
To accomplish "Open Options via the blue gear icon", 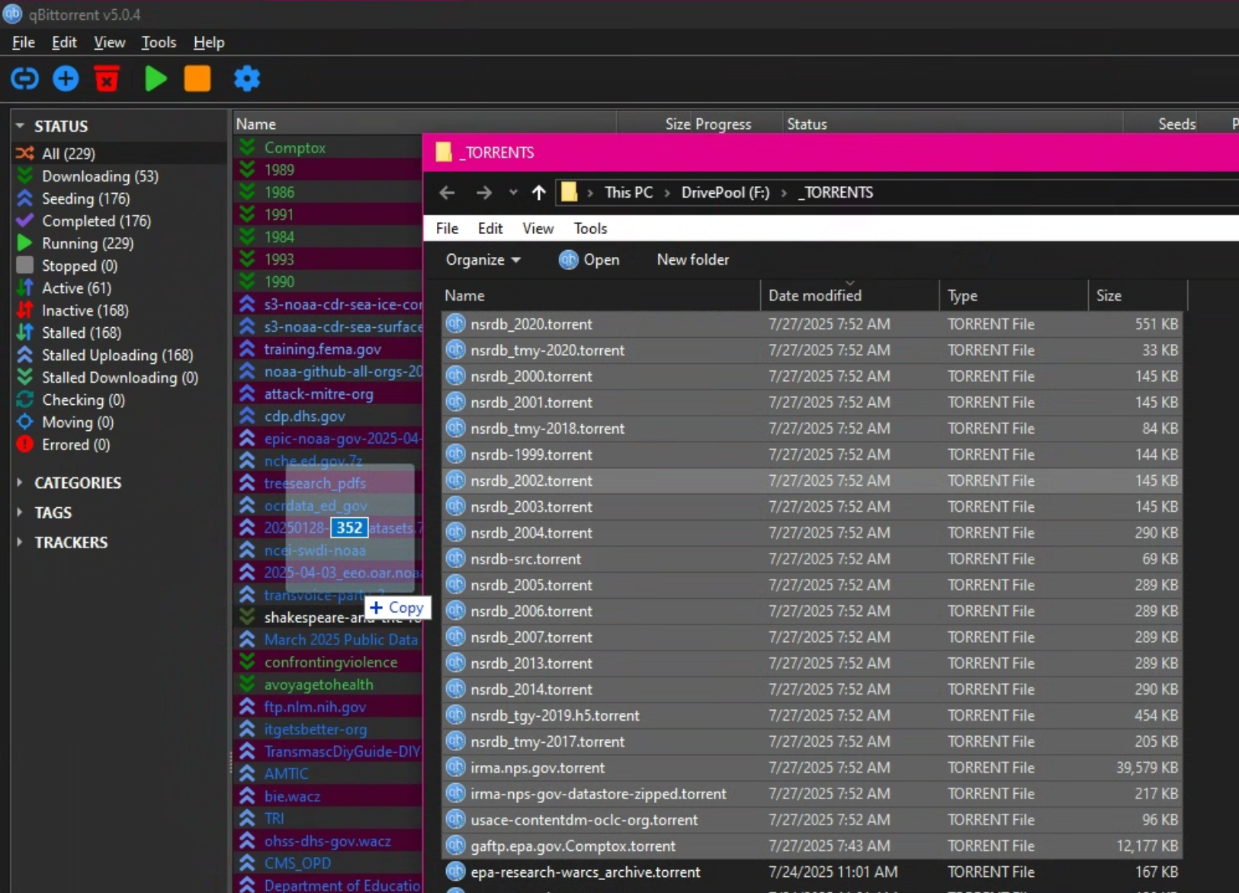I will [x=246, y=79].
